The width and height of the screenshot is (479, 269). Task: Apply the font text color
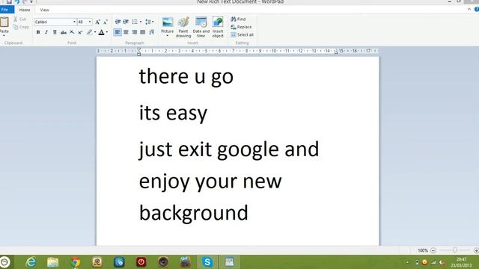coord(102,32)
